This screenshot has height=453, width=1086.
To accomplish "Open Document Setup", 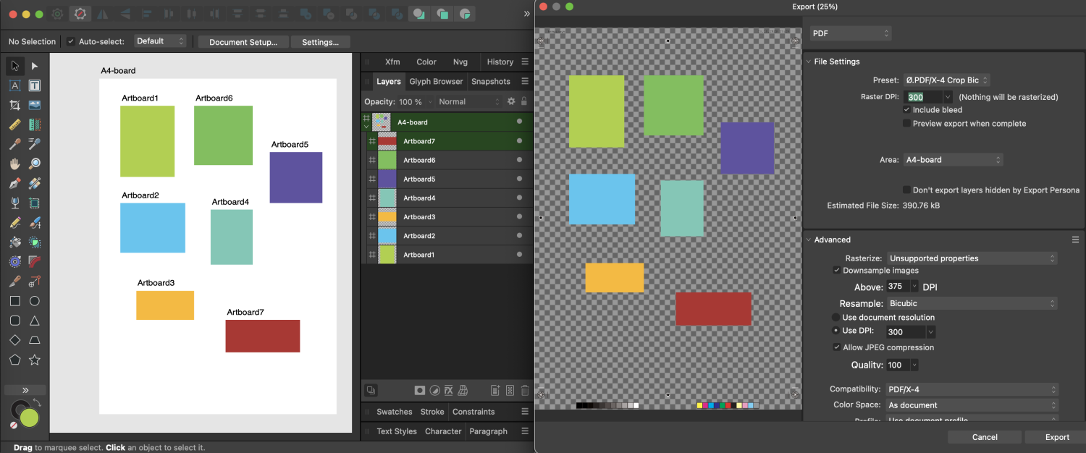I will tap(243, 42).
